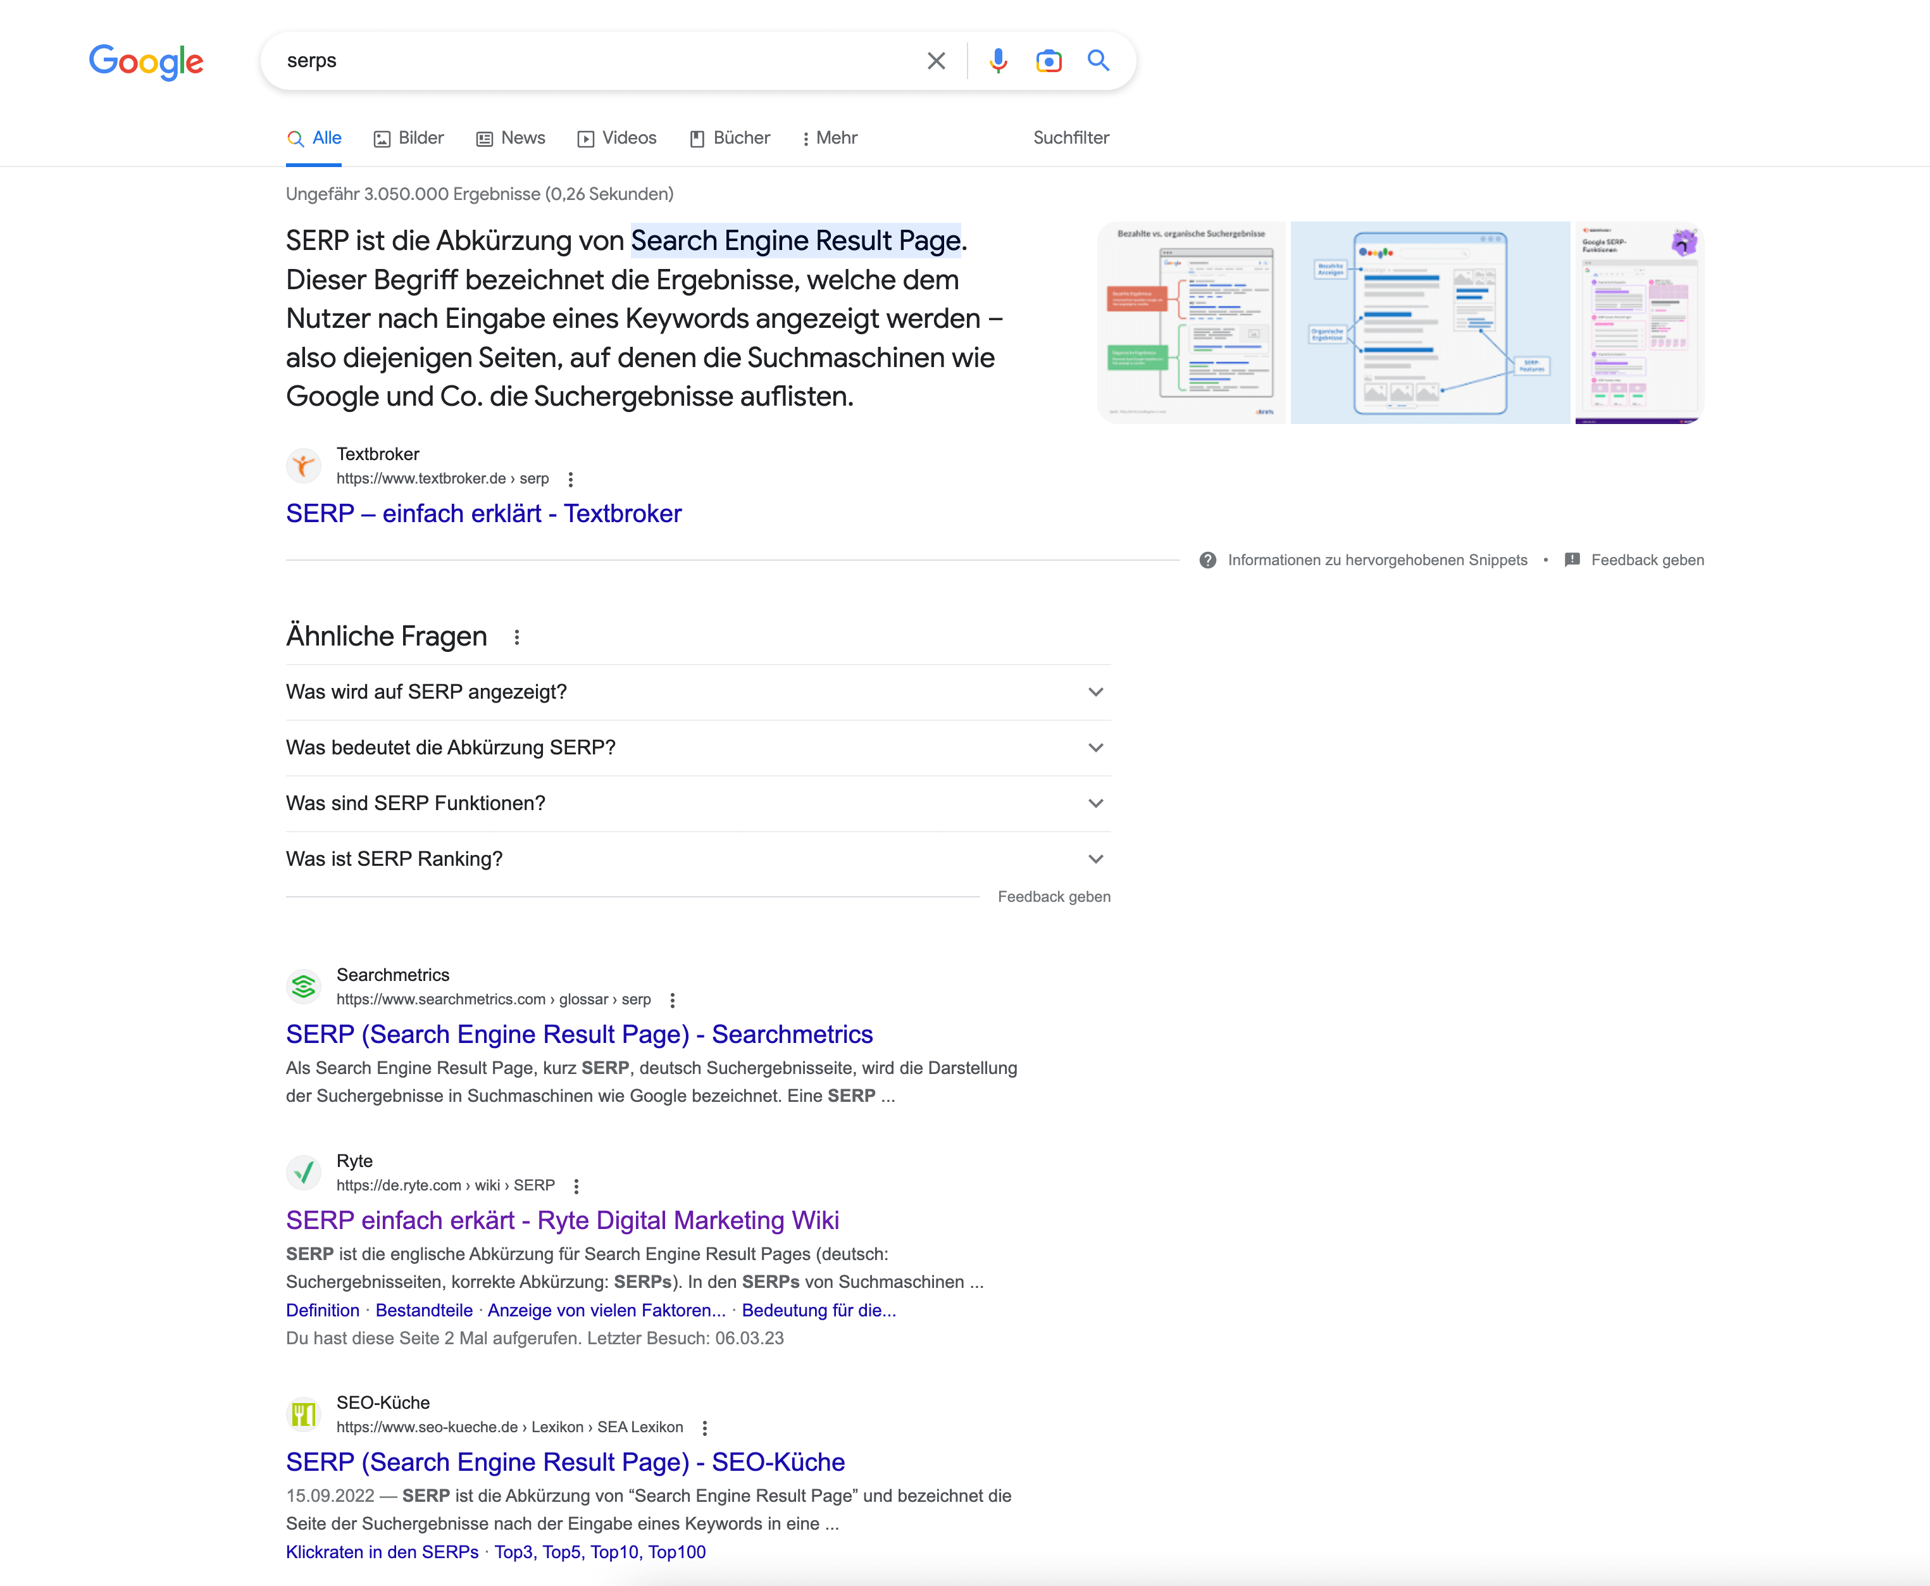Open three-dot menu next to textbroker.de URL
The width and height of the screenshot is (1930, 1586).
(x=571, y=480)
